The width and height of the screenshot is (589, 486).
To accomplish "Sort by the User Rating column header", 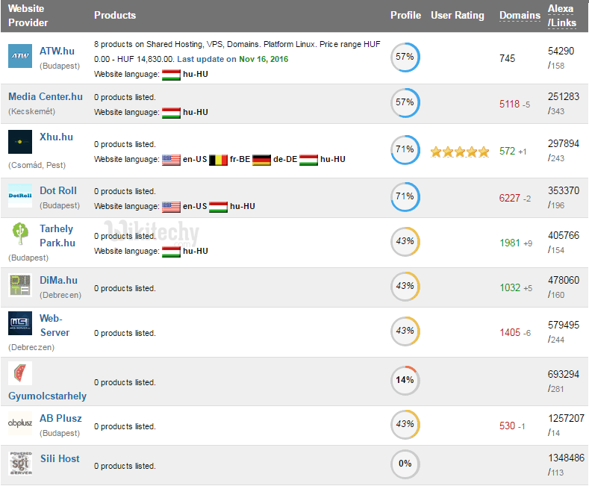I will [457, 15].
